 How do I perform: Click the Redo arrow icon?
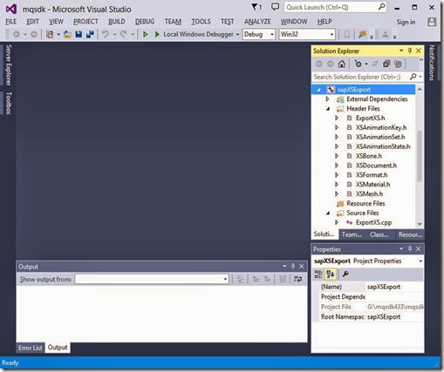123,34
